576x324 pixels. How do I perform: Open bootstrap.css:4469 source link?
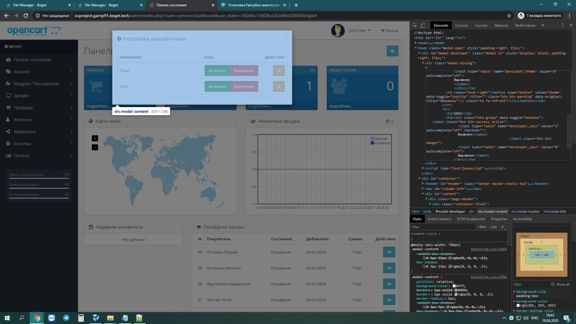(489, 249)
